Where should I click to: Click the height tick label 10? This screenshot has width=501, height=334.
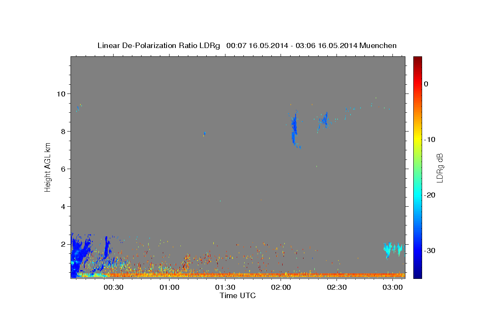pos(62,94)
